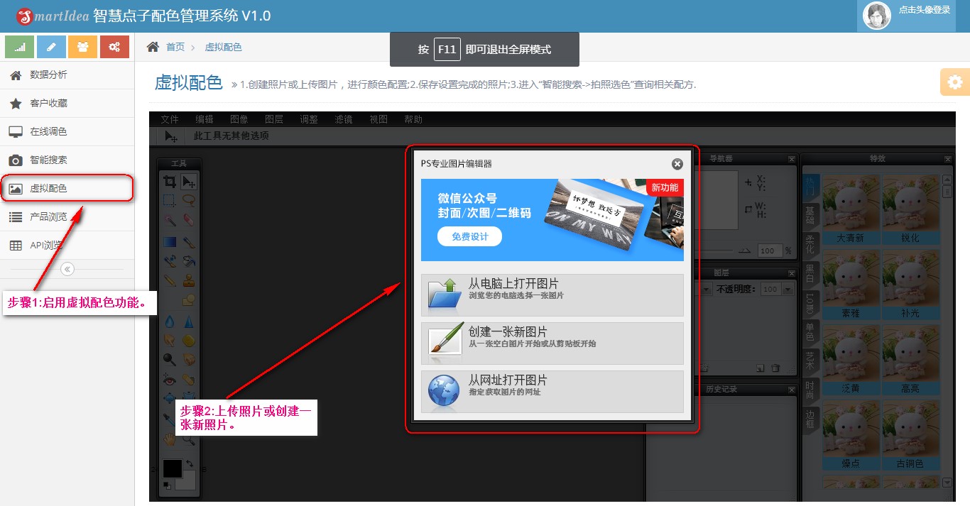Apply the 大清新 effect thumbnail
The image size is (970, 506).
[849, 209]
